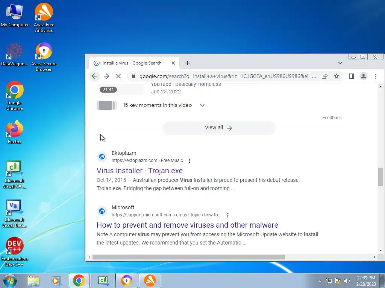Click the scroll up arrow of page
This screenshot has width=385, height=288.
(x=380, y=87)
